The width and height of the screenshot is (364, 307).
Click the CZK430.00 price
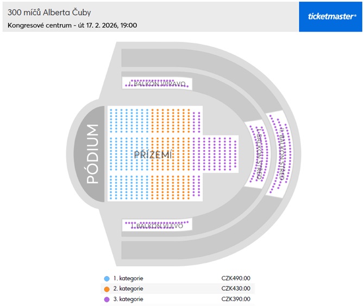click(236, 289)
